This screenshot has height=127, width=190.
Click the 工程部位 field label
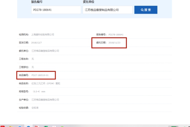coord(24,67)
